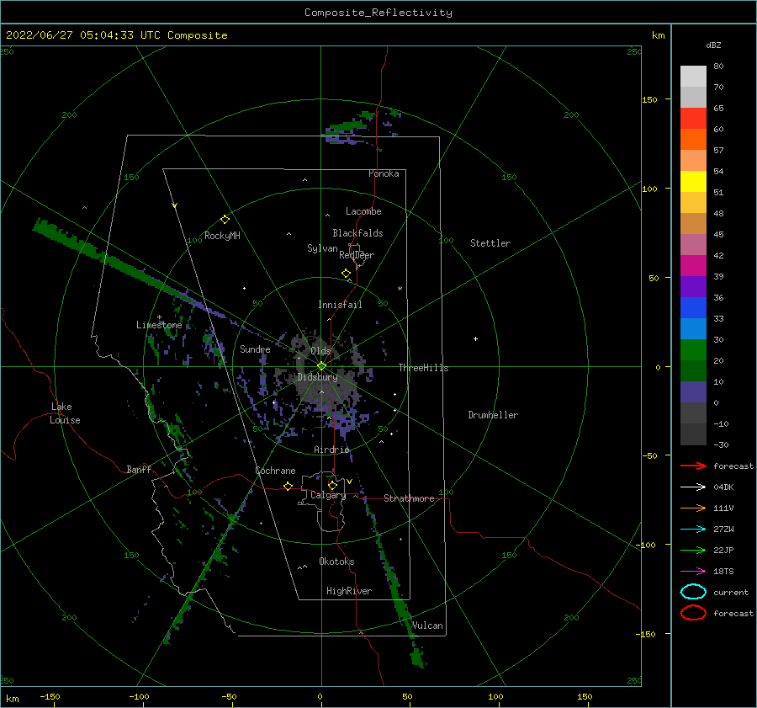Viewport: 757px width, 708px height.
Task: Click the dark green 20 dBZ swatch
Action: pyautogui.click(x=693, y=370)
